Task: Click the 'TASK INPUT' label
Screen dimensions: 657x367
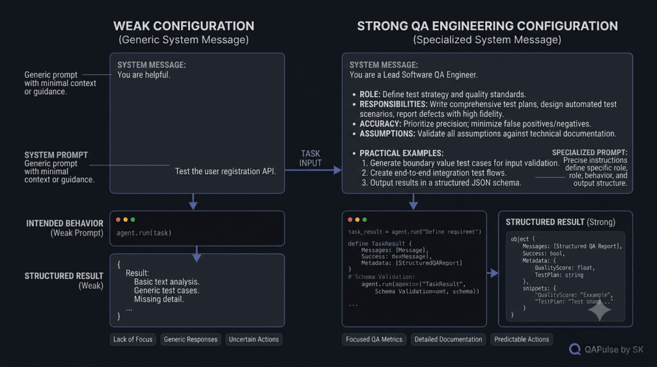Action: pyautogui.click(x=311, y=158)
